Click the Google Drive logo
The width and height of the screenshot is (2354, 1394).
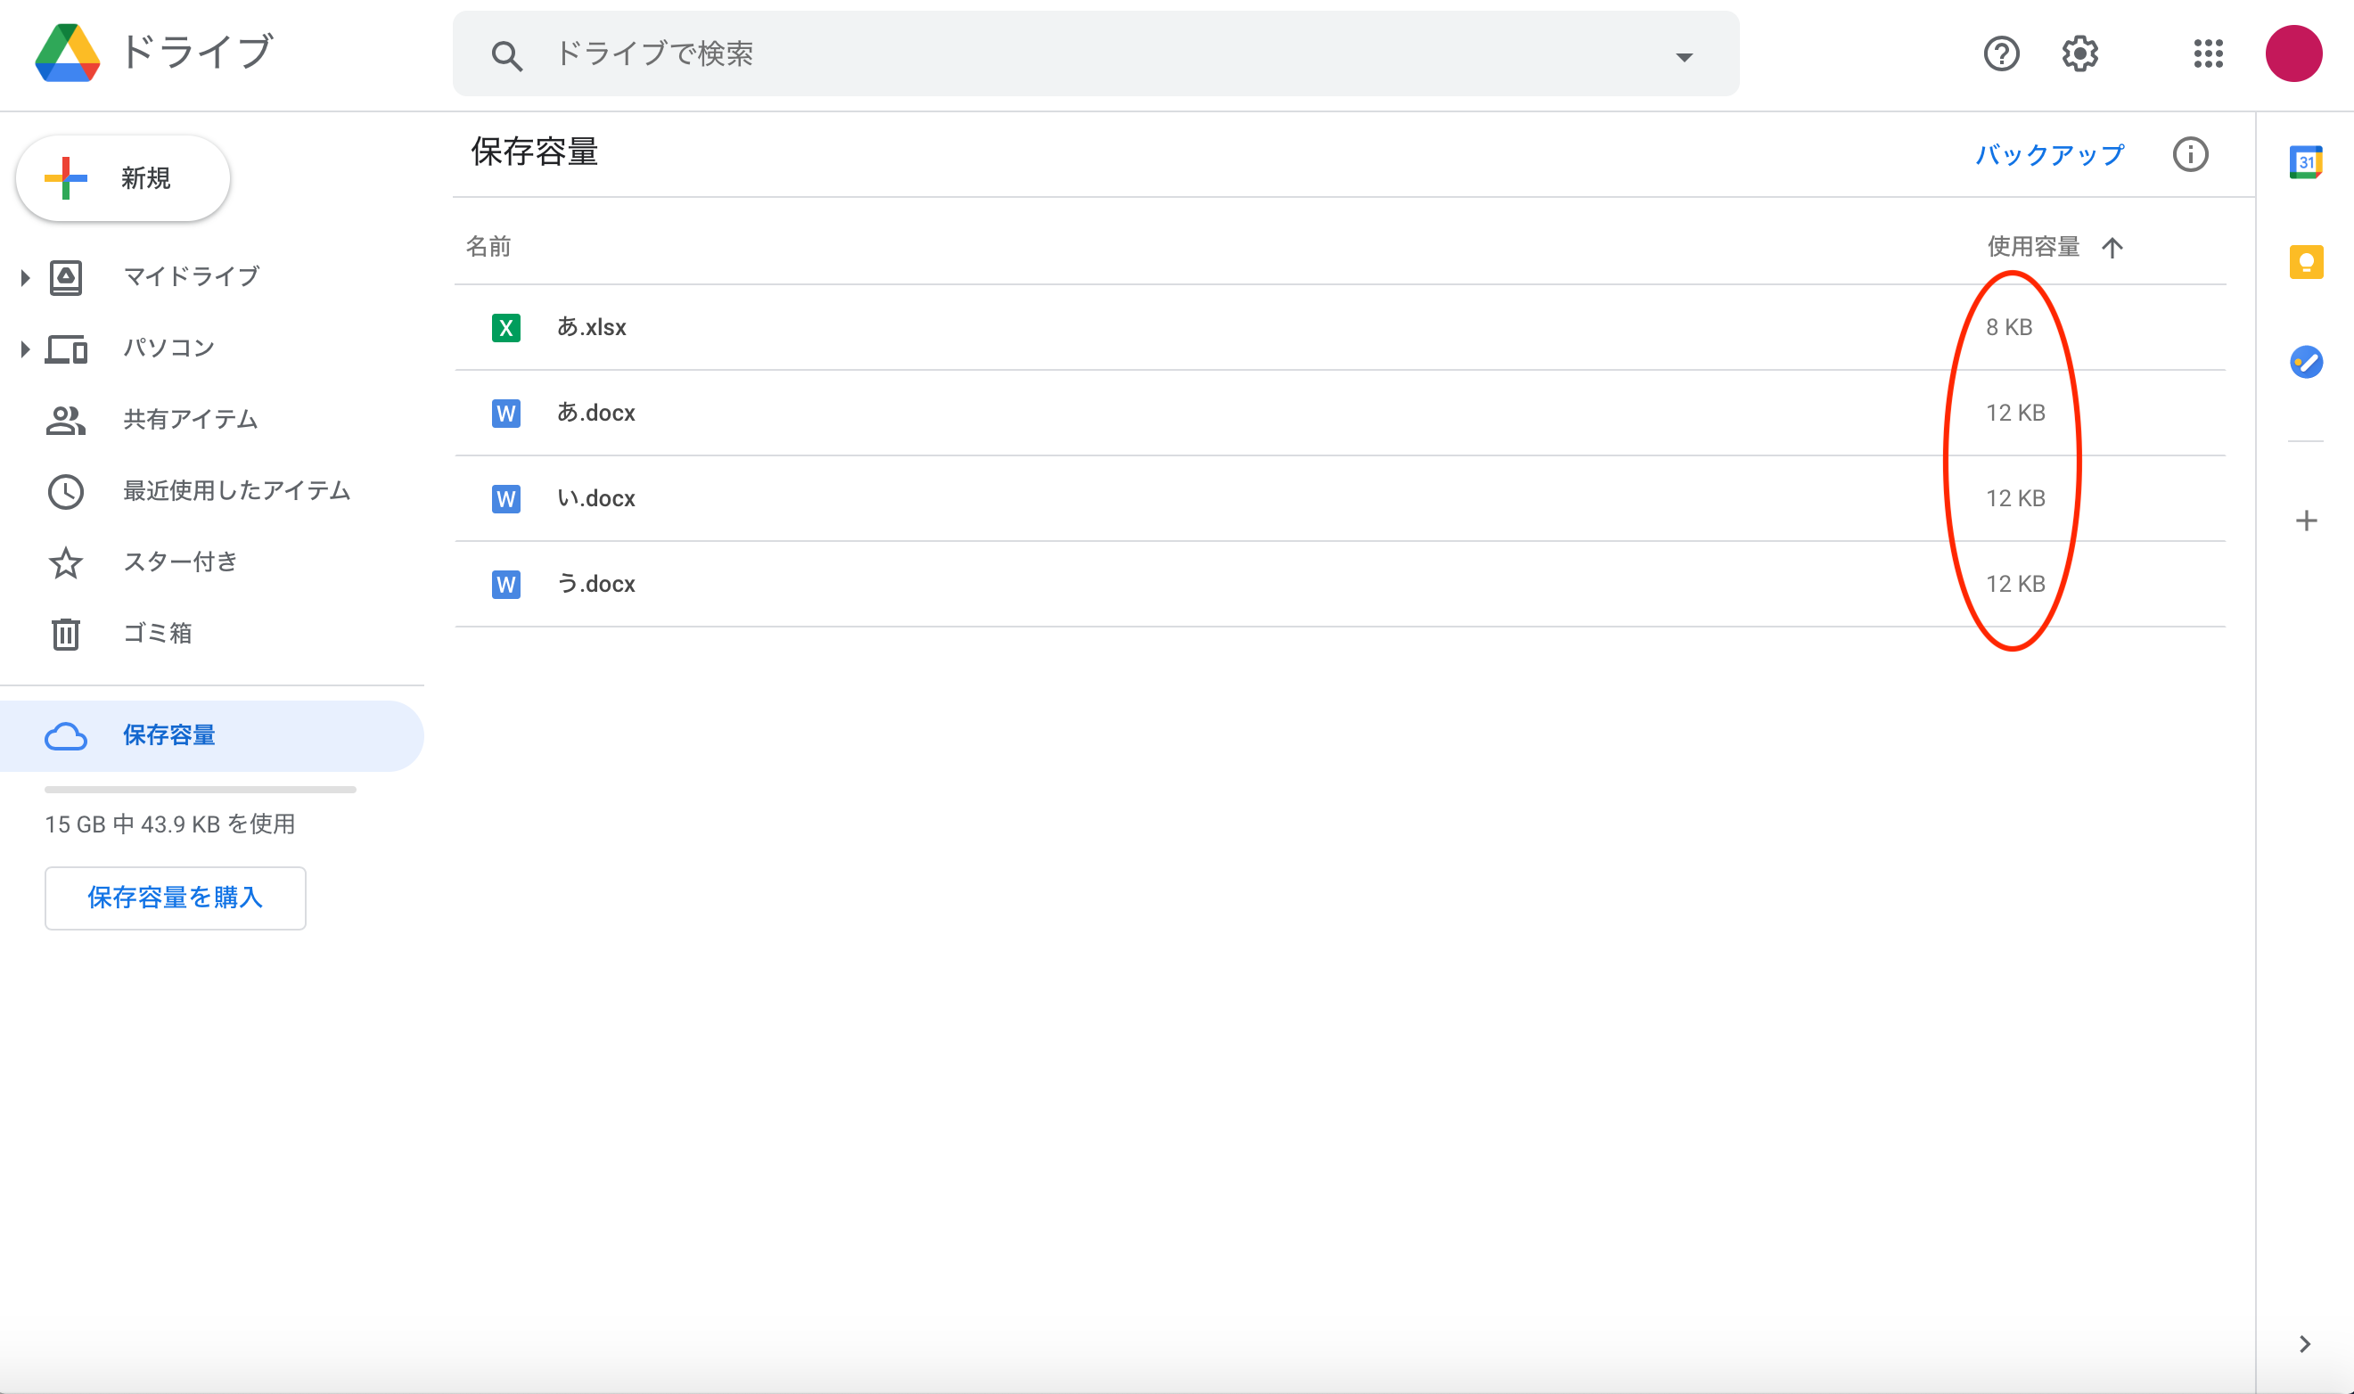tap(67, 53)
